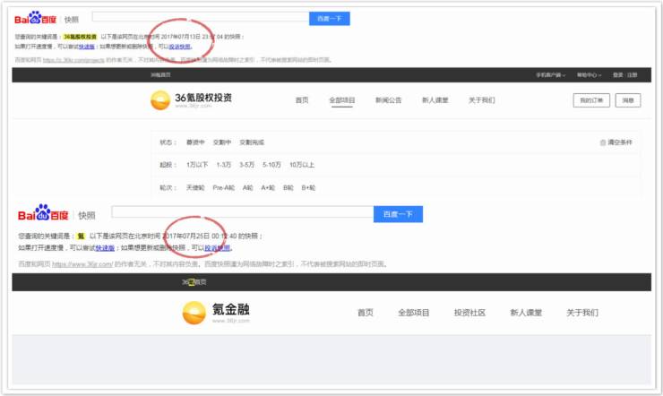Click the snapshot time 2017年07月25日

[186, 236]
